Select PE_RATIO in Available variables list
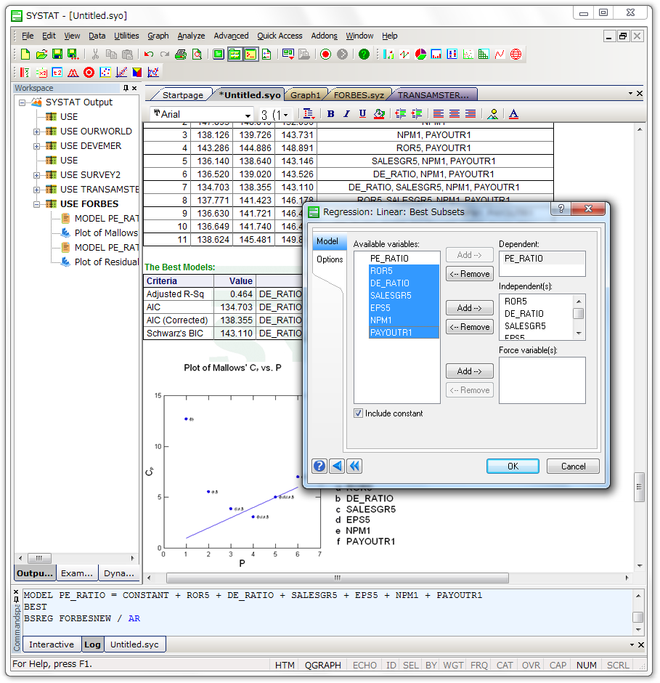Screen dimensions: 660x683 pos(389,258)
